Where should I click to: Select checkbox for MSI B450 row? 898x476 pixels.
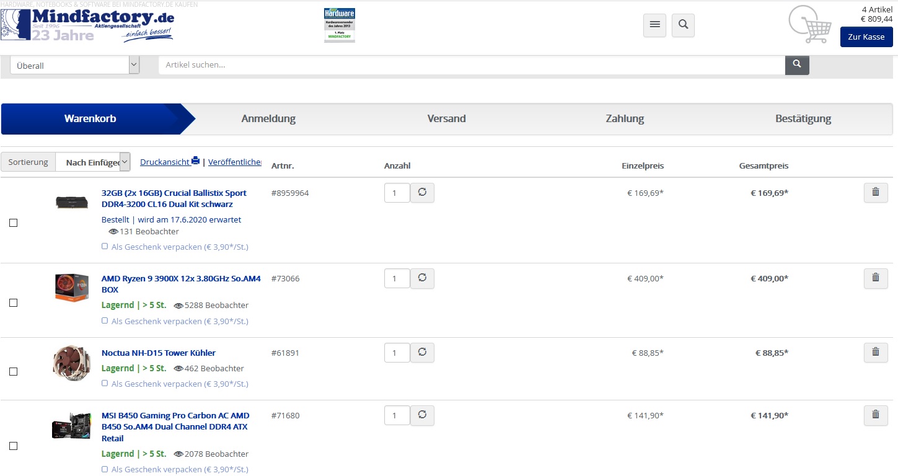tap(13, 446)
